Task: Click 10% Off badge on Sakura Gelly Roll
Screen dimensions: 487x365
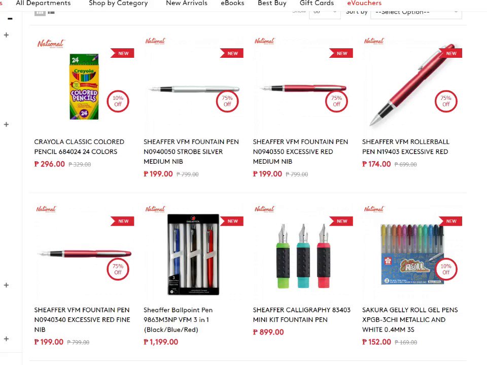Action: pyautogui.click(x=446, y=269)
